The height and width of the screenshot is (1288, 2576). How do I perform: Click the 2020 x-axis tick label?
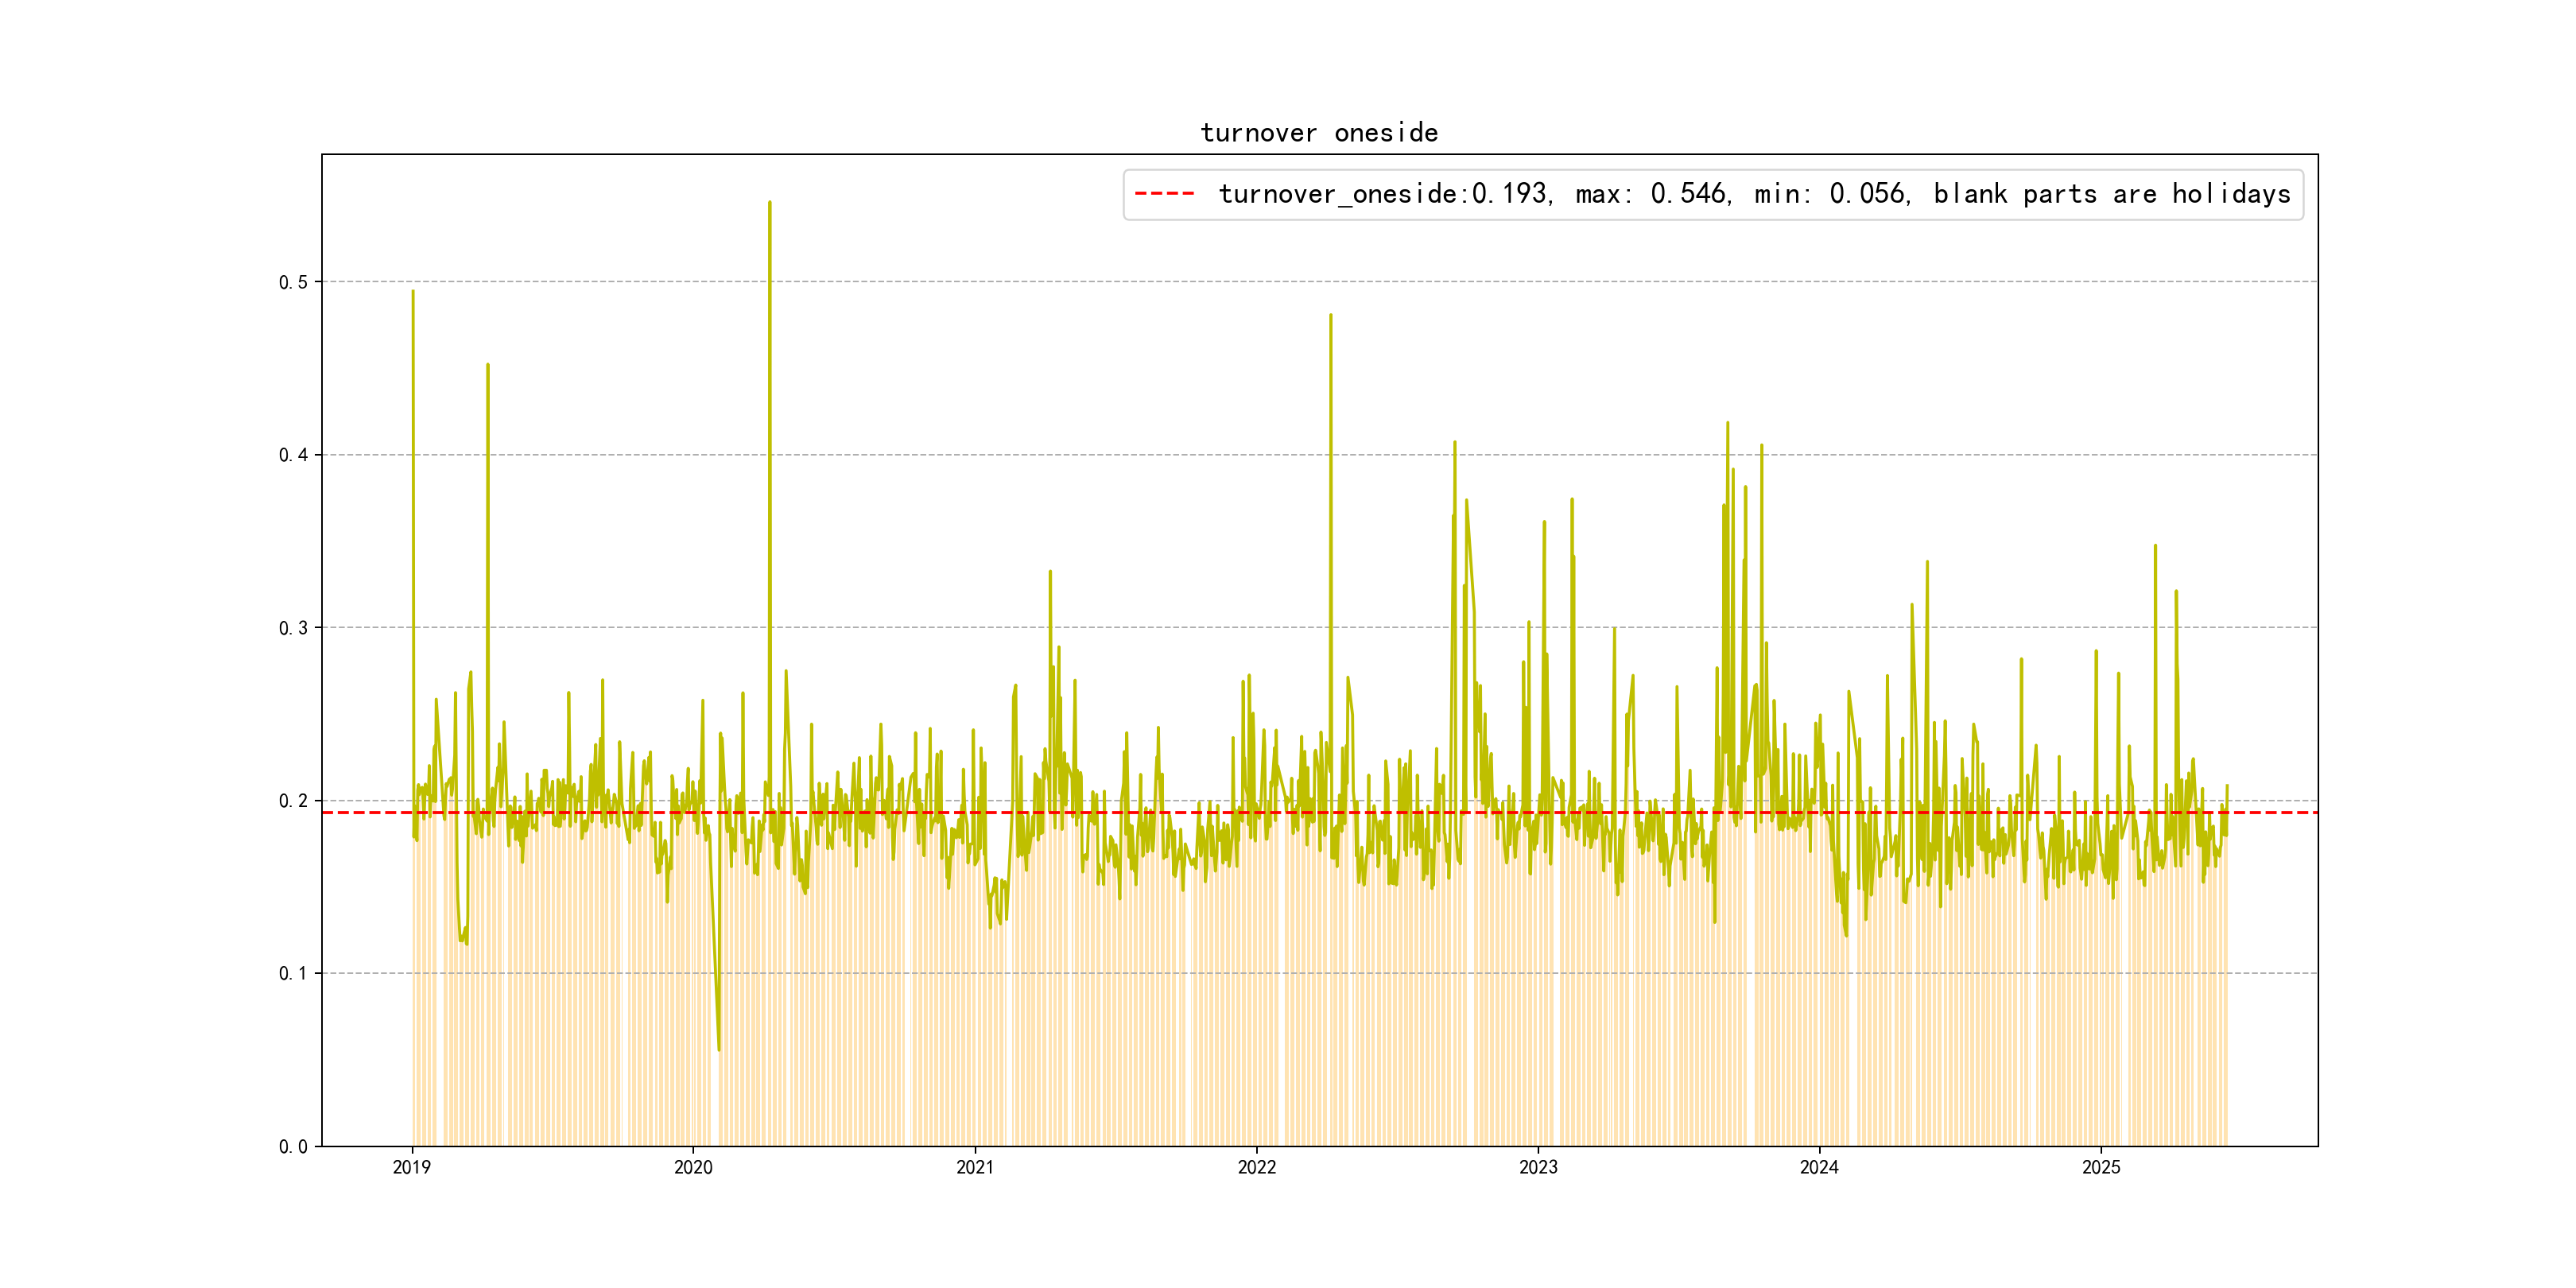click(693, 1167)
